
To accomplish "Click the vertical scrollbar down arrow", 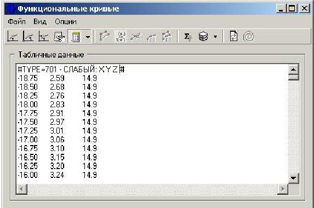I will 293,178.
